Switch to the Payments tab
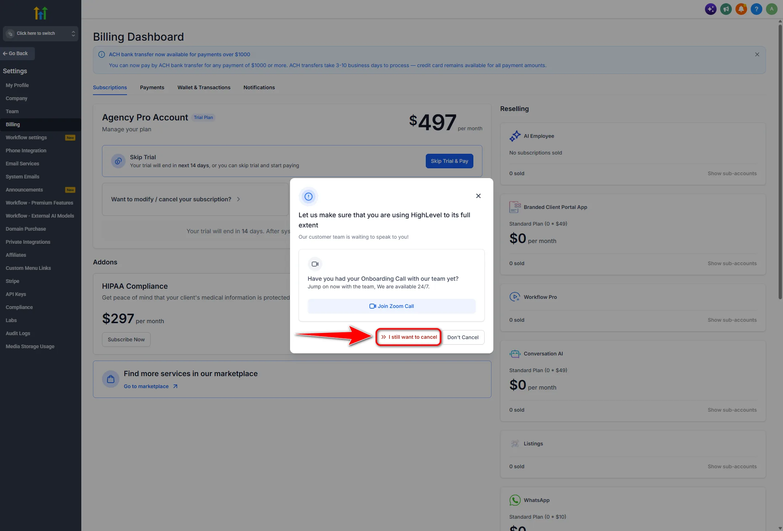Viewport: 783px width, 531px height. click(x=152, y=87)
